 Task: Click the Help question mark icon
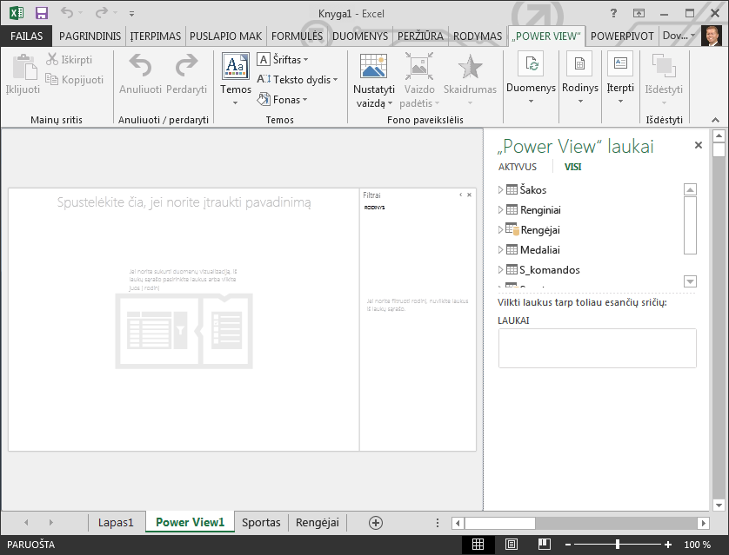click(x=613, y=13)
